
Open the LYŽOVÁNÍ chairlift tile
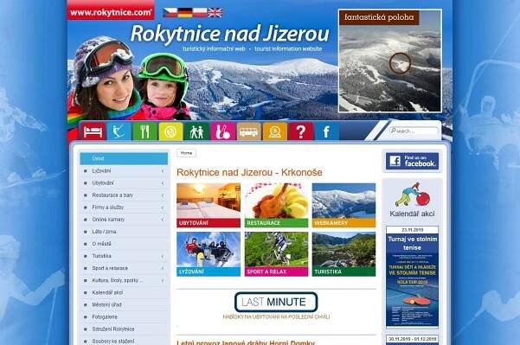[x=209, y=254]
